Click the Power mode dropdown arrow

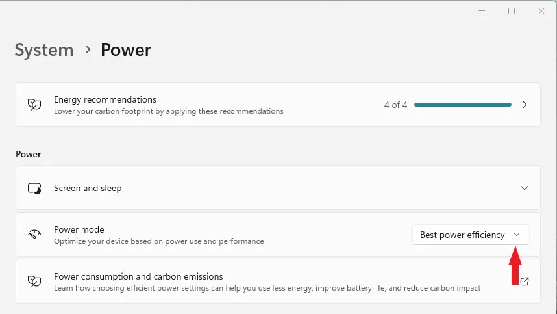(517, 235)
